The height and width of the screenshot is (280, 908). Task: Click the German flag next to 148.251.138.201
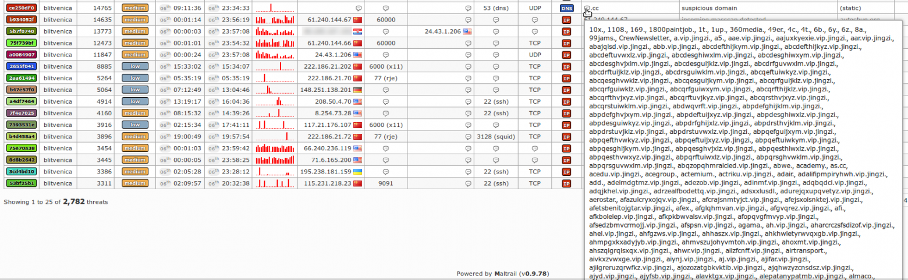[x=358, y=90]
